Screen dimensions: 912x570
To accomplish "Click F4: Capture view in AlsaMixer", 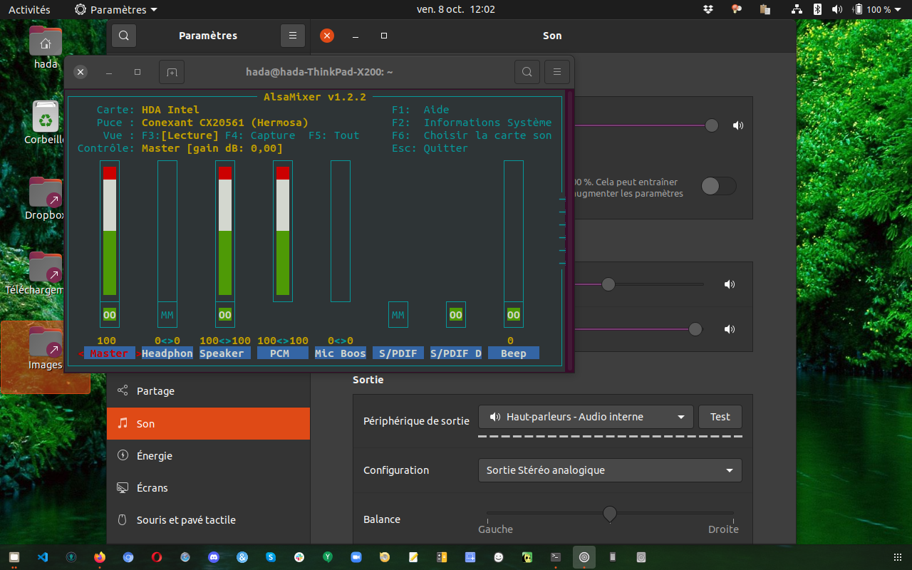I will pyautogui.click(x=260, y=135).
